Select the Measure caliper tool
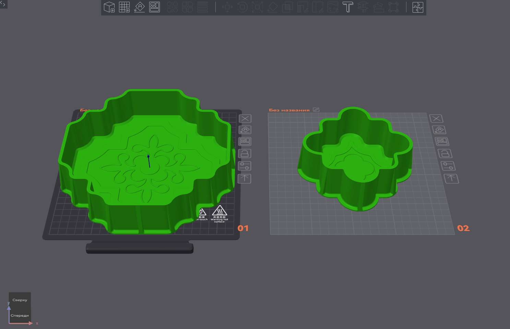 [363, 7]
